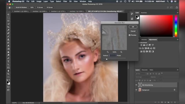Select the Move tool
The width and height of the screenshot is (185, 104).
tap(8, 14)
